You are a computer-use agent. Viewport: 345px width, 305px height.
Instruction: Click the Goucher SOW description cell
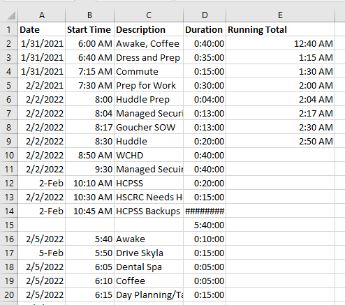click(x=149, y=127)
